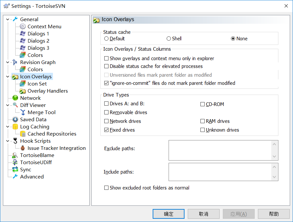Collapse the Diff Viewer tree node
The image size is (293, 222).
[x=8, y=105]
